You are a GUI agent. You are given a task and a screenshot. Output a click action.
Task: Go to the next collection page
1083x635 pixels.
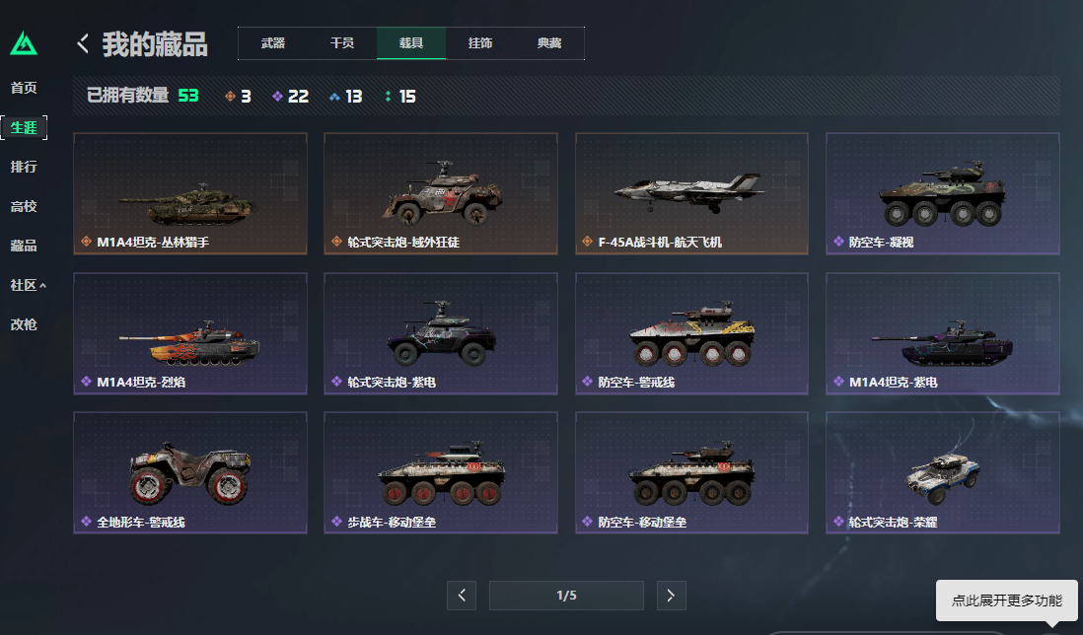[x=671, y=595]
